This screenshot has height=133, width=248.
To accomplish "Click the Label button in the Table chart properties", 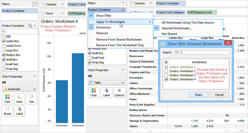I will tap(107, 93).
